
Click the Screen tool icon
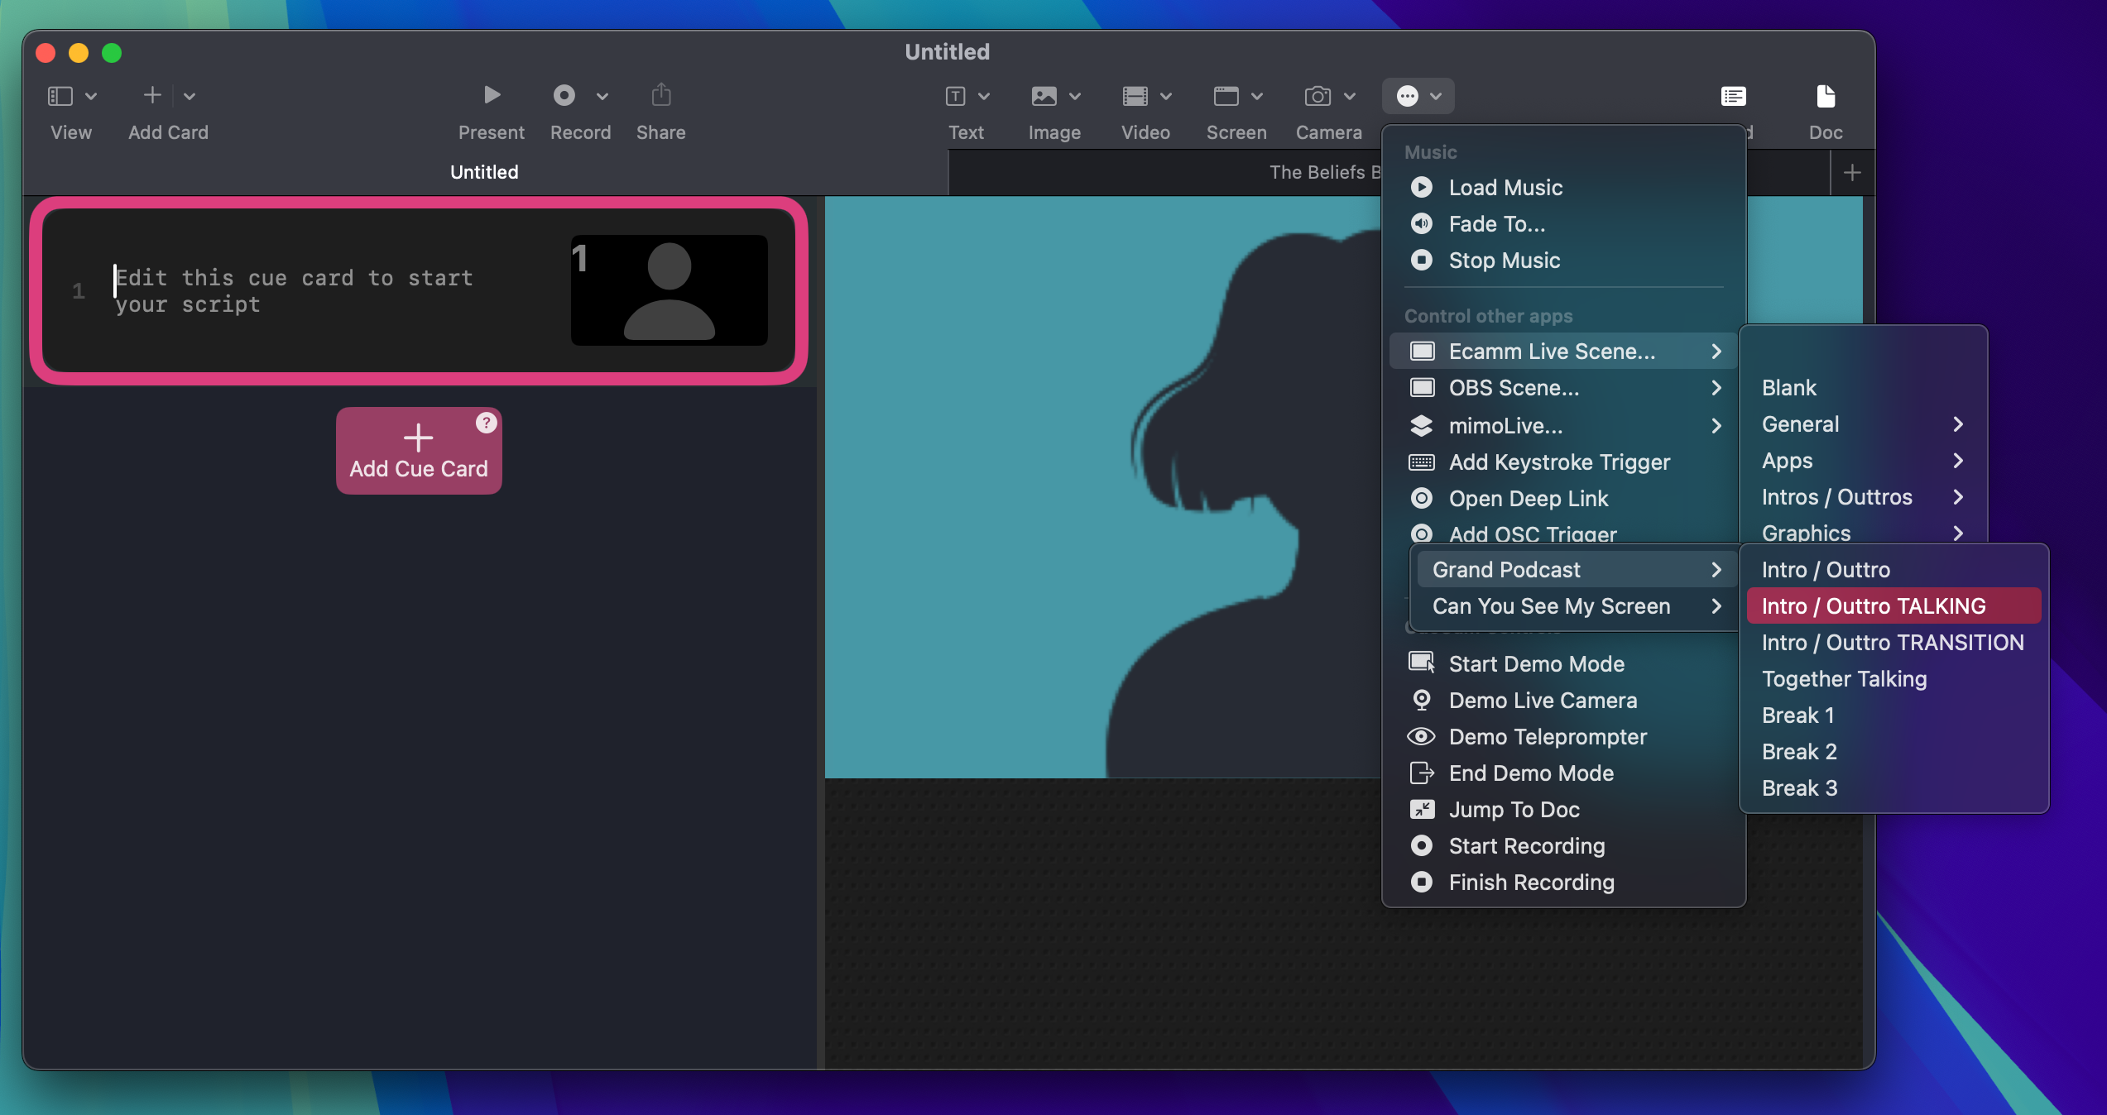click(1226, 96)
